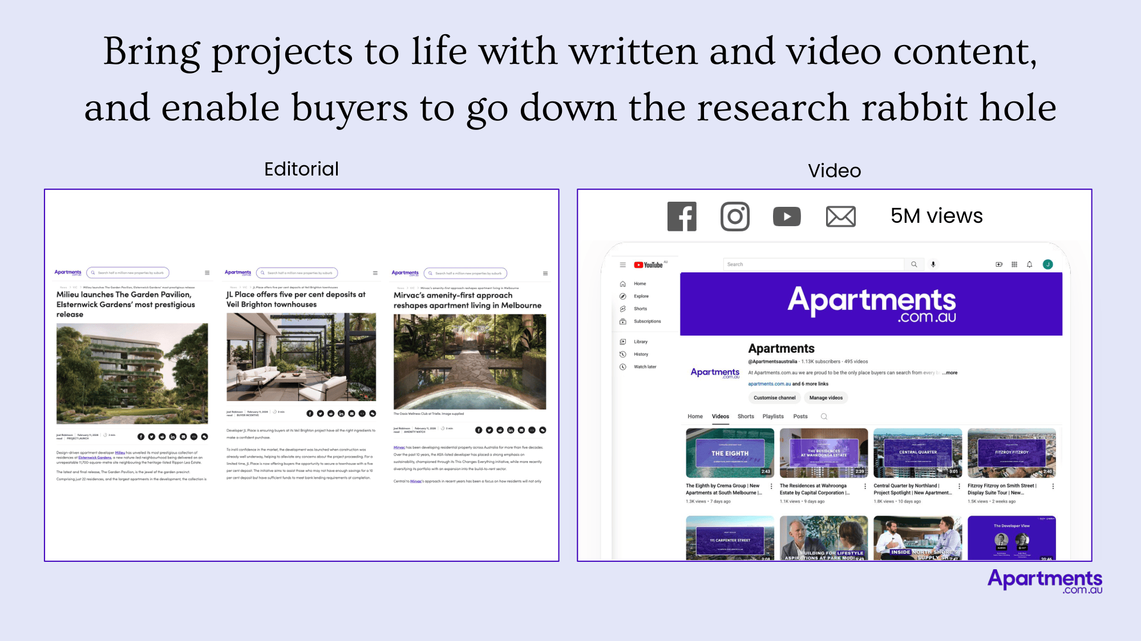Click the Facebook icon

click(682, 217)
